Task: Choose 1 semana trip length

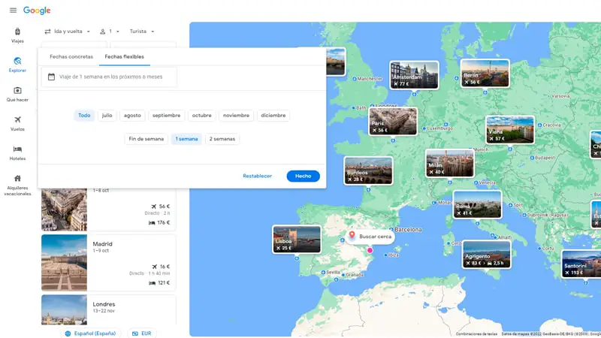Action: click(x=186, y=139)
